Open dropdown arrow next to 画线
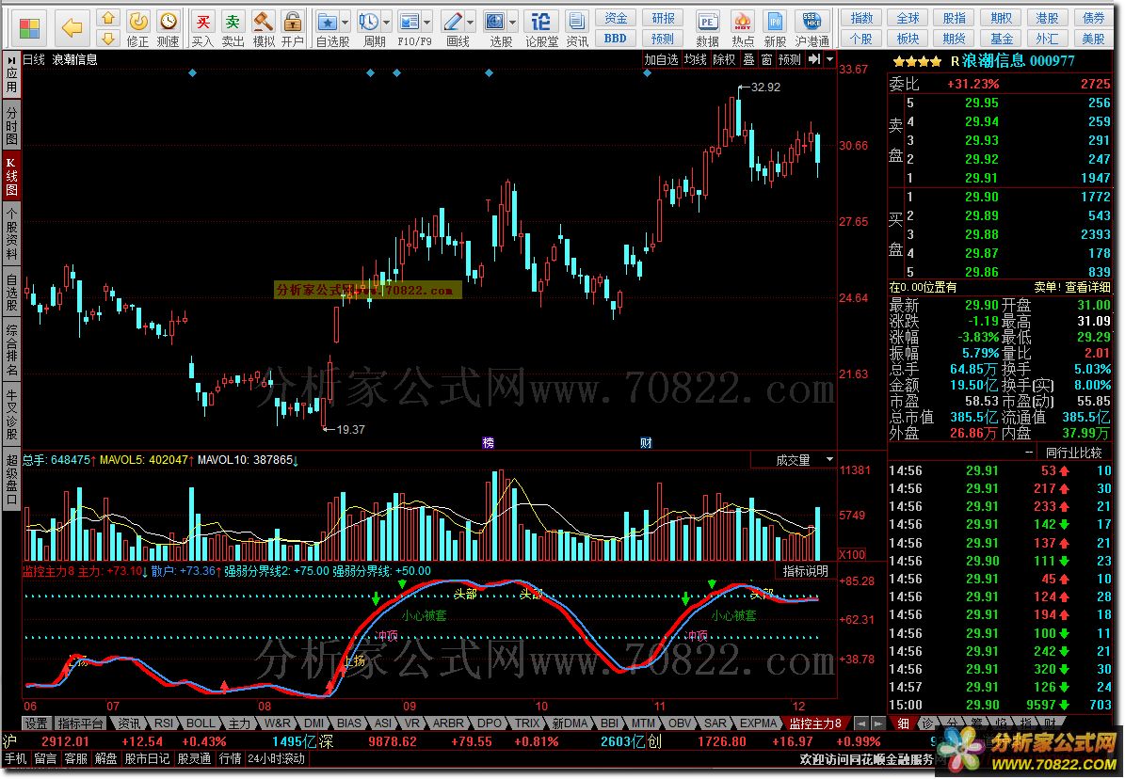 471,23
